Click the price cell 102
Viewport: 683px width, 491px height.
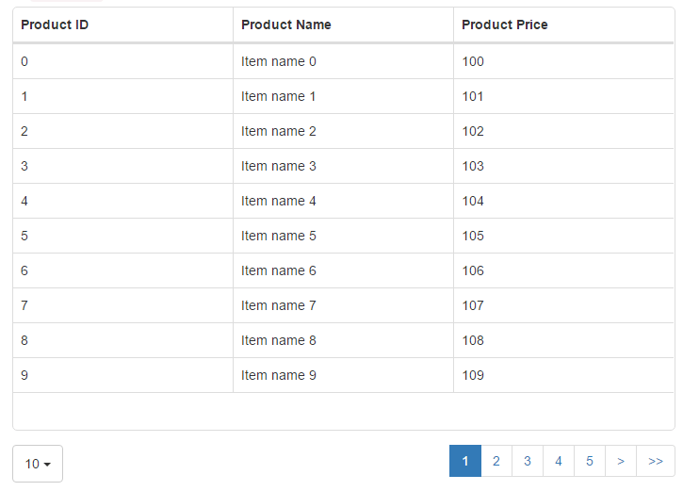tap(563, 131)
